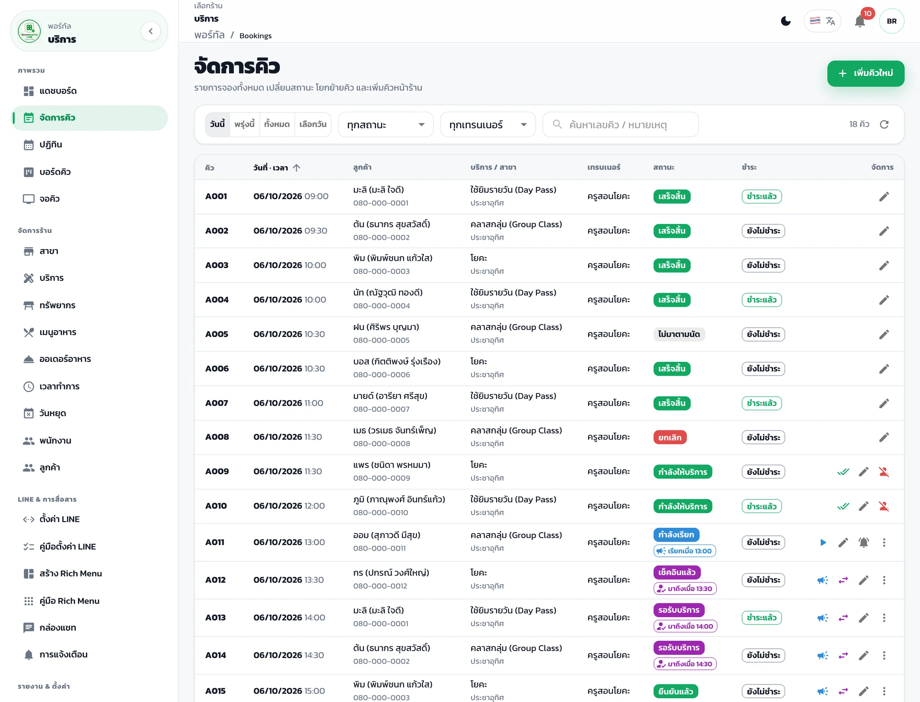This screenshot has width=920, height=702.
Task: Select the วันนี้ date filter tab
Action: 217,124
